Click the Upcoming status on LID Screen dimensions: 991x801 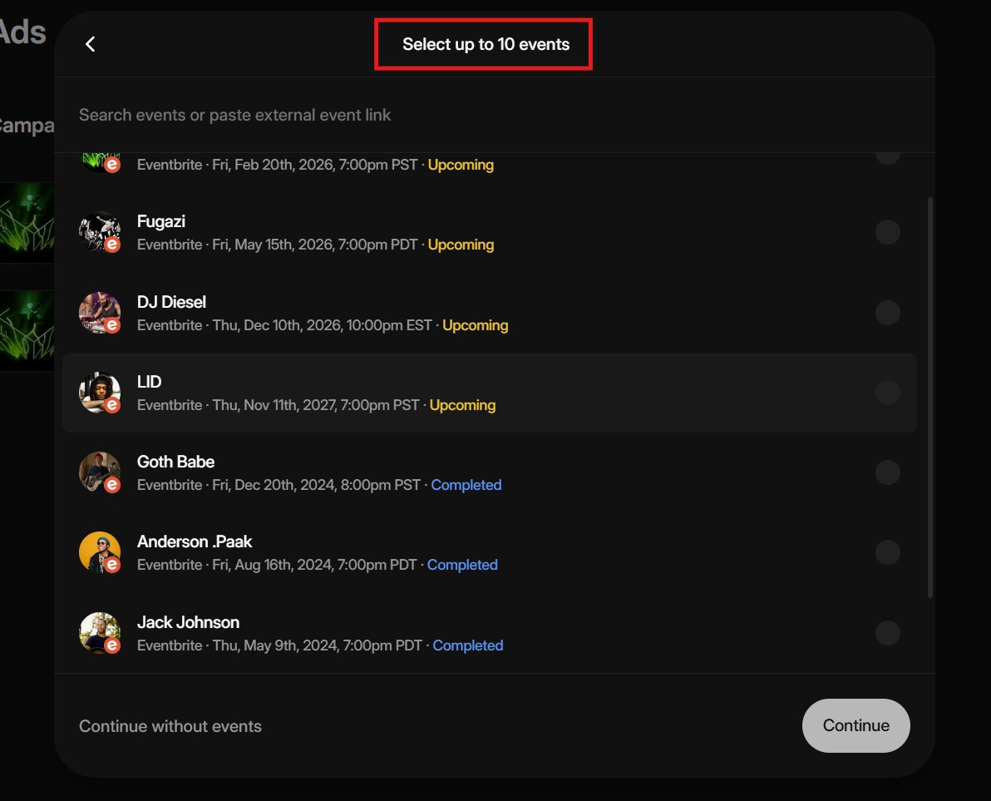pos(462,405)
